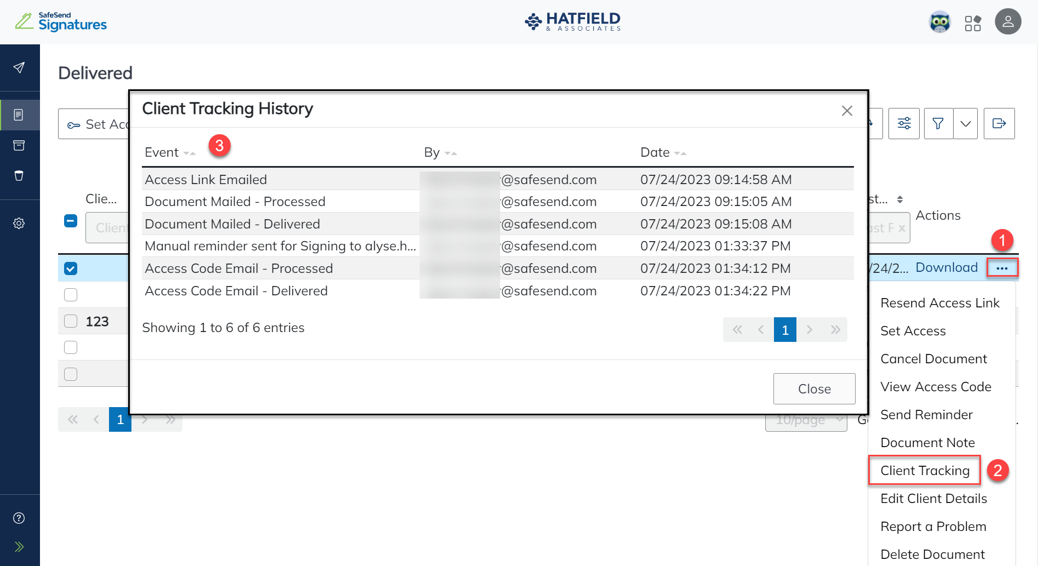Open the column settings sliders icon

point(904,123)
